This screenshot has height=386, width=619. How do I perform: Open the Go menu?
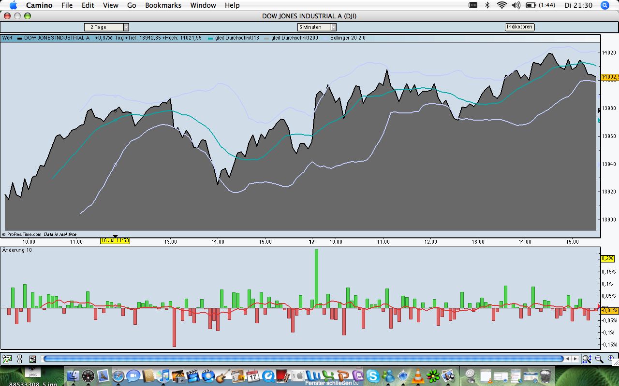(x=132, y=5)
